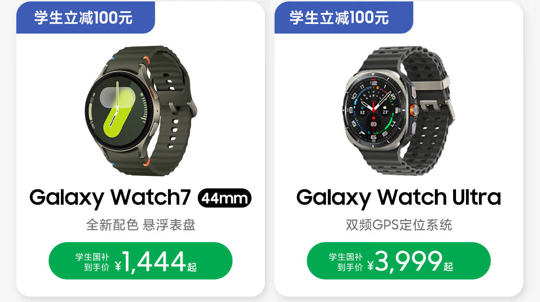Click the 双频GPS定位系统 subtitle
540x302 pixels.
coord(398,225)
